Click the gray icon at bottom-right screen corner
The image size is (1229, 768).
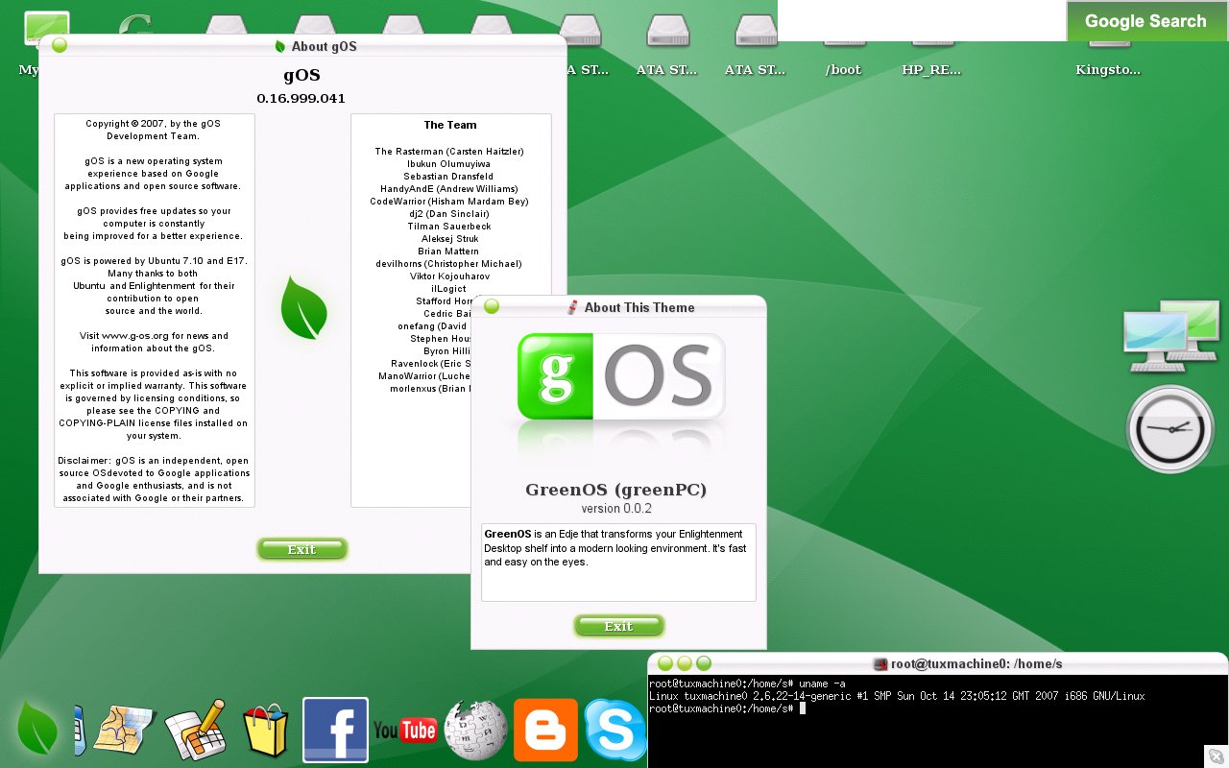pos(1215,756)
